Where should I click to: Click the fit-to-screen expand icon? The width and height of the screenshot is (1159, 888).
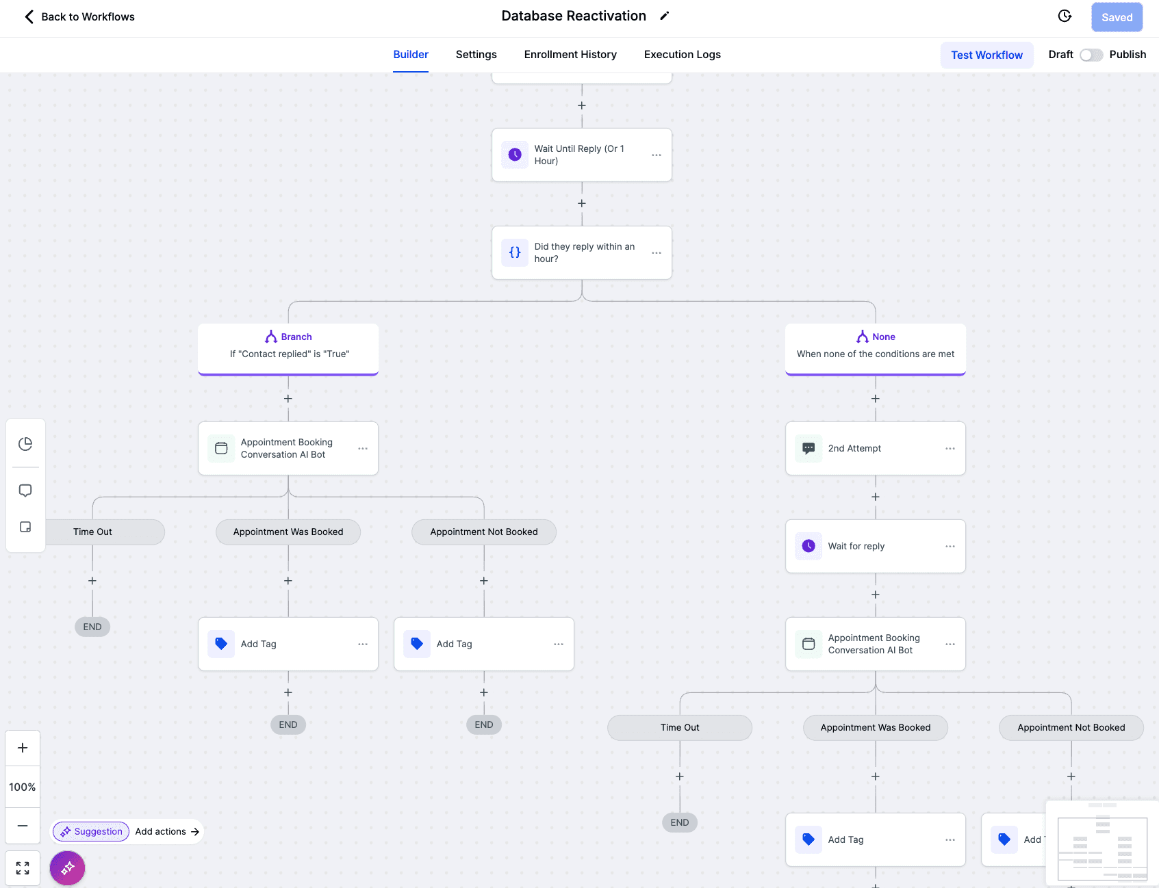click(23, 867)
